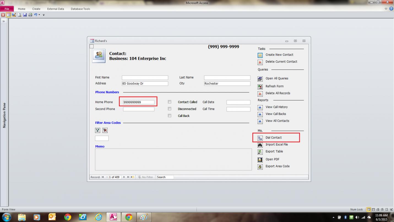394x222 pixels.
Task: Switch to the Create ribbon tab
Action: (x=36, y=9)
